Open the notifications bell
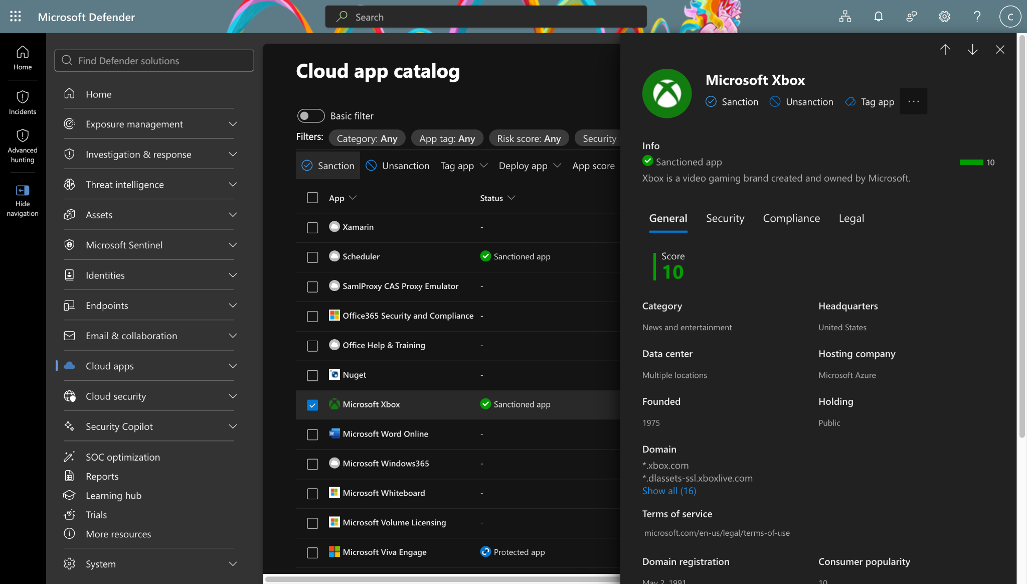Screen dimensions: 1027x584 [878, 17]
